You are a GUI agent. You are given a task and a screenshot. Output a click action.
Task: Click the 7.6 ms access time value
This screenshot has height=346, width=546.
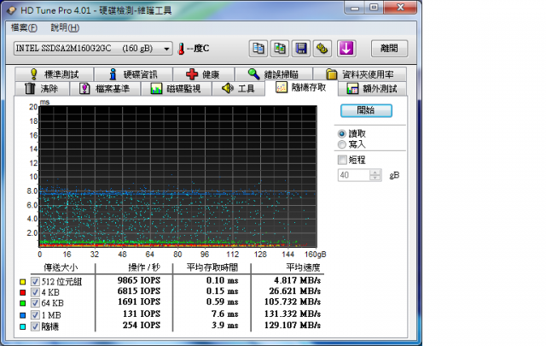click(224, 314)
